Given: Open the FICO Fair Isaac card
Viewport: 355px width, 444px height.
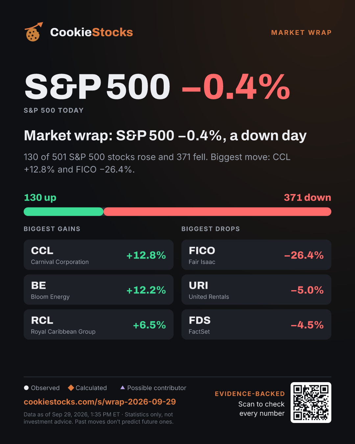Looking at the screenshot, I should [x=256, y=255].
